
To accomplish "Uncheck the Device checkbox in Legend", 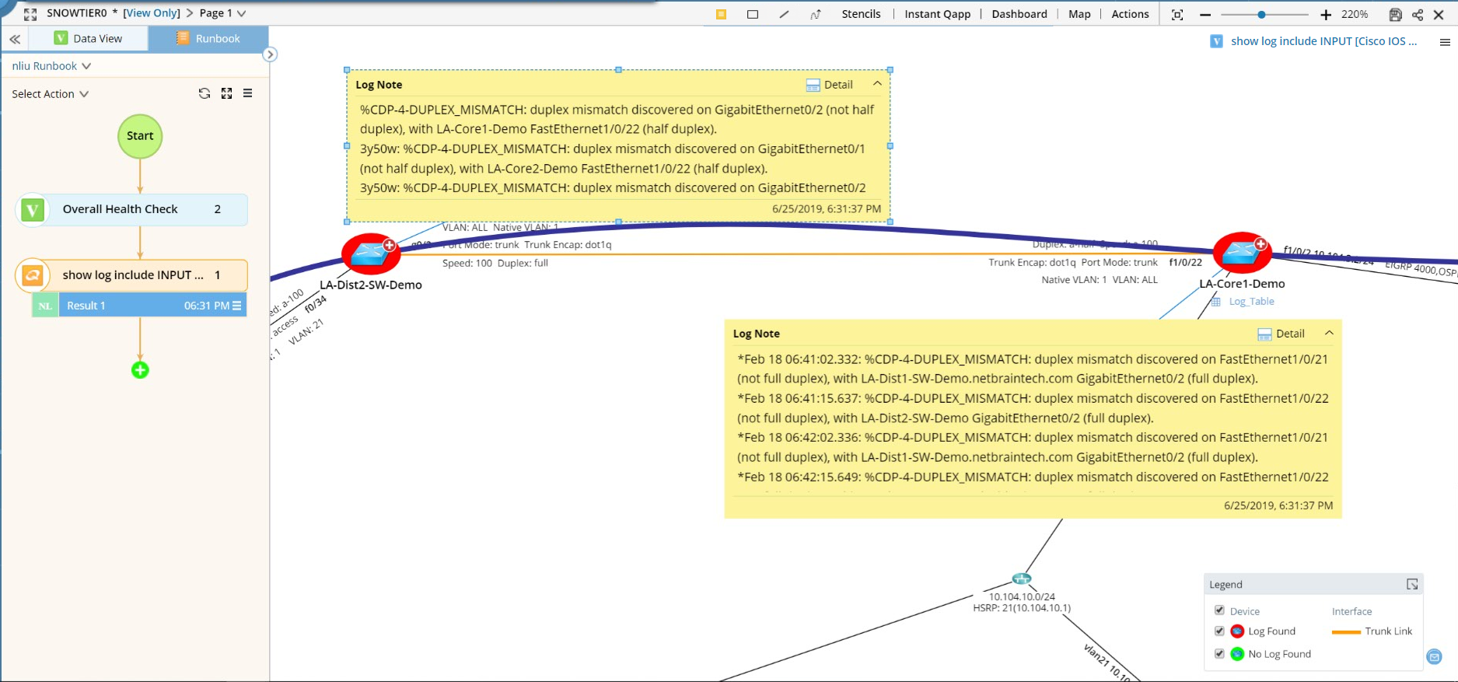I will (1219, 610).
